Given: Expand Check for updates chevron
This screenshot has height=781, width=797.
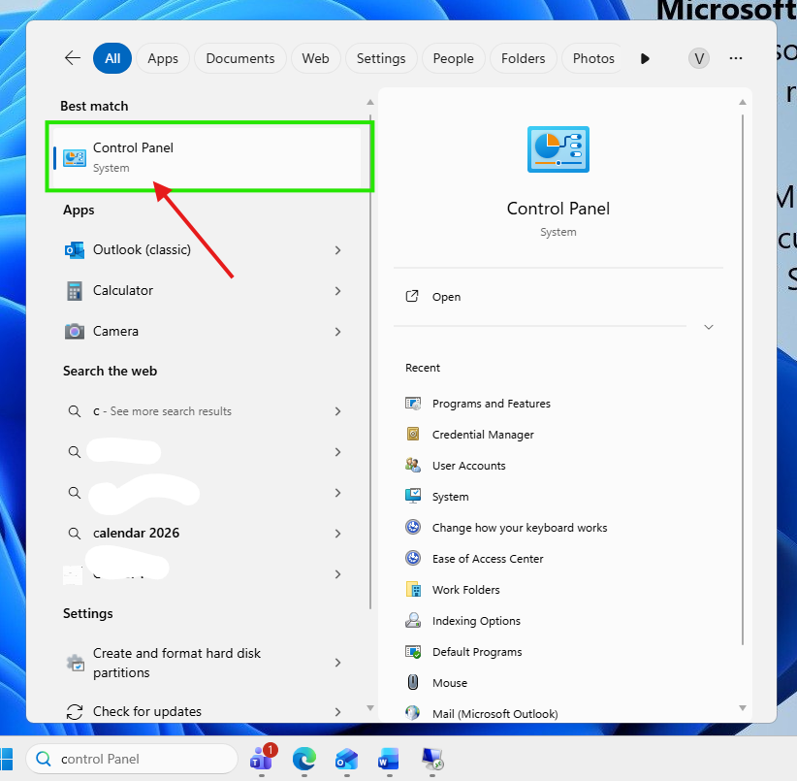Looking at the screenshot, I should (338, 712).
